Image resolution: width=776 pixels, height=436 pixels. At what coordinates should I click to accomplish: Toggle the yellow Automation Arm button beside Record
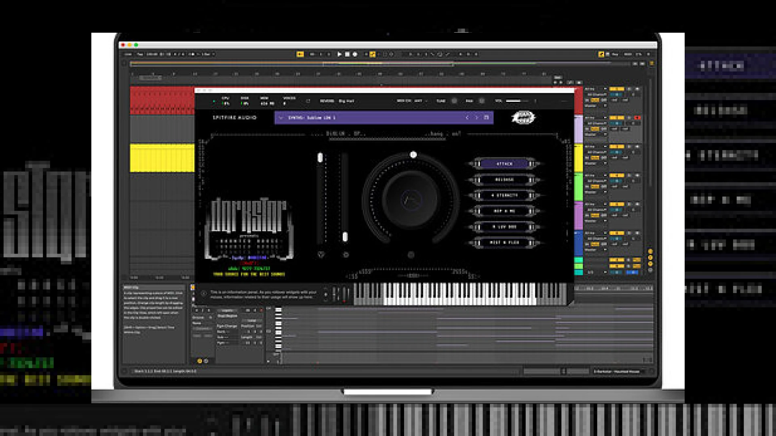pos(373,54)
